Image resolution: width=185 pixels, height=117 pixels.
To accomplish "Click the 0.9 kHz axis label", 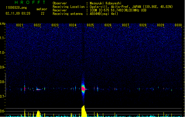I will click(2, 67).
